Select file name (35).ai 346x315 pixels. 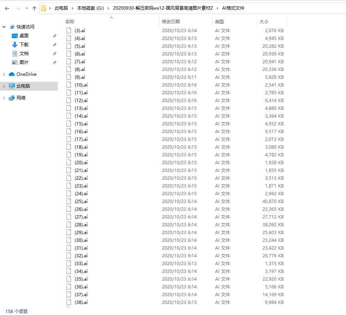(x=81, y=279)
